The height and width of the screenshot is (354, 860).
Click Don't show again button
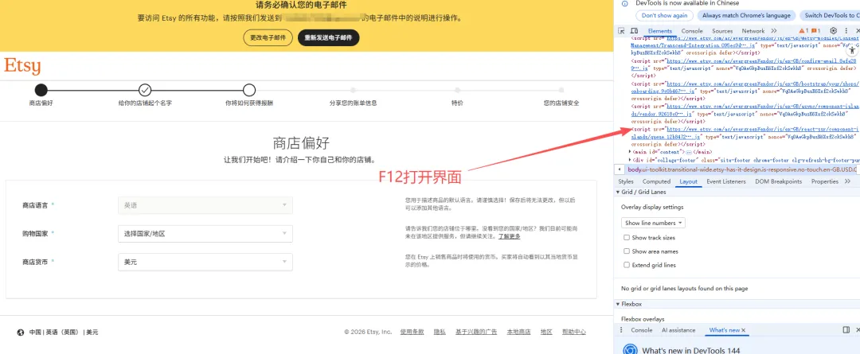point(664,15)
